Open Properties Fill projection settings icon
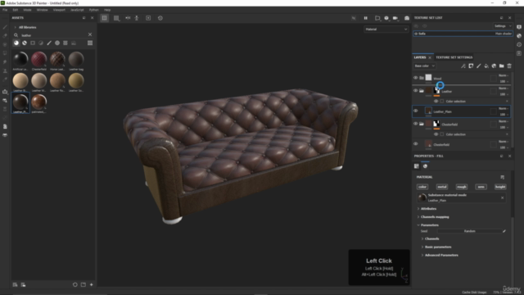Viewport: 524px width, 295px height. 417,166
